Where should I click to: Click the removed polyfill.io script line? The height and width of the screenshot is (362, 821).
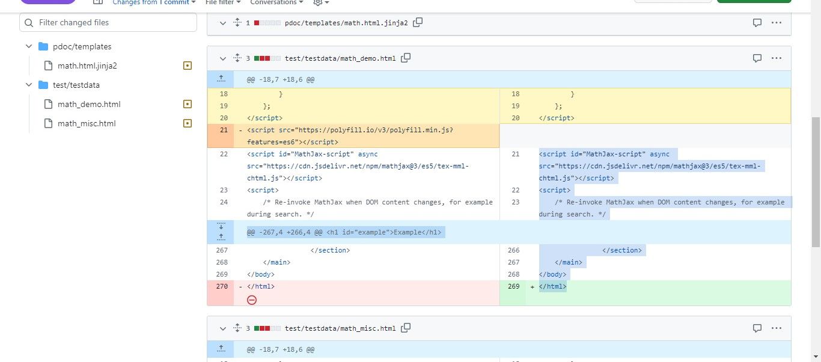point(367,136)
